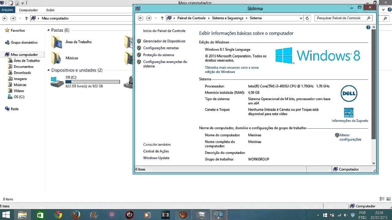Collapse the Pastas (6) group

(48, 30)
